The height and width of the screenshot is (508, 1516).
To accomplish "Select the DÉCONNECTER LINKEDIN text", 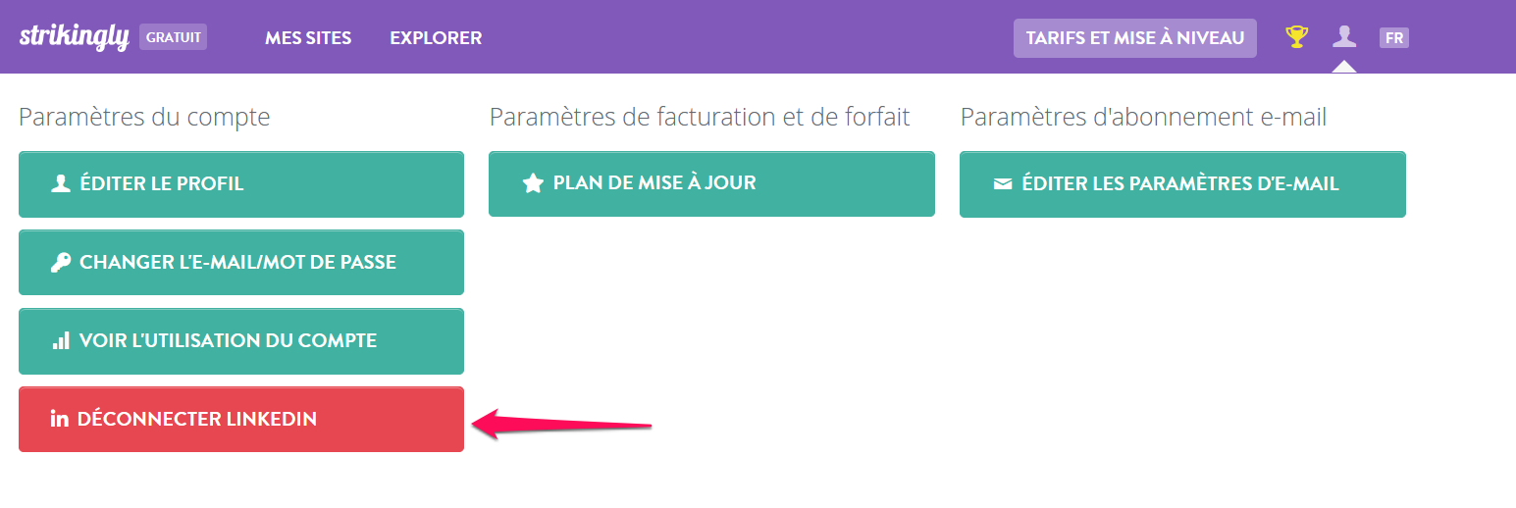I will coord(197,419).
